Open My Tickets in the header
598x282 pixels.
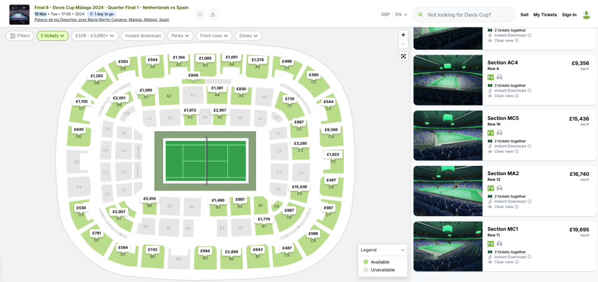(x=545, y=14)
